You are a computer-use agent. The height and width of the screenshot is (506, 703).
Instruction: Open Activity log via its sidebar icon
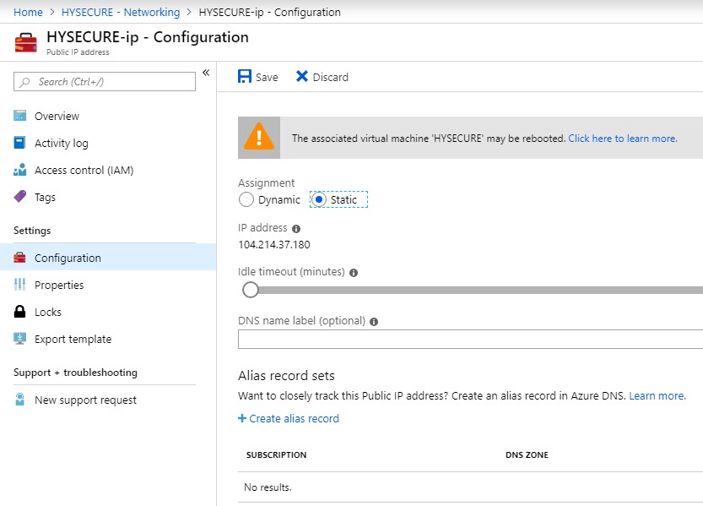pyautogui.click(x=20, y=143)
